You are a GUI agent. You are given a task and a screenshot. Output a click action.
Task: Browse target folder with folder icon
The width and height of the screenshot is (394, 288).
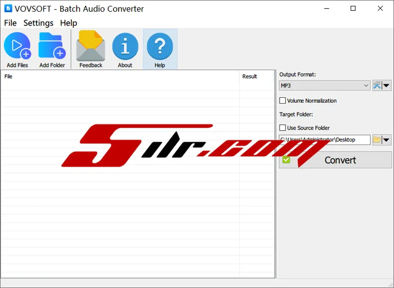(377, 140)
